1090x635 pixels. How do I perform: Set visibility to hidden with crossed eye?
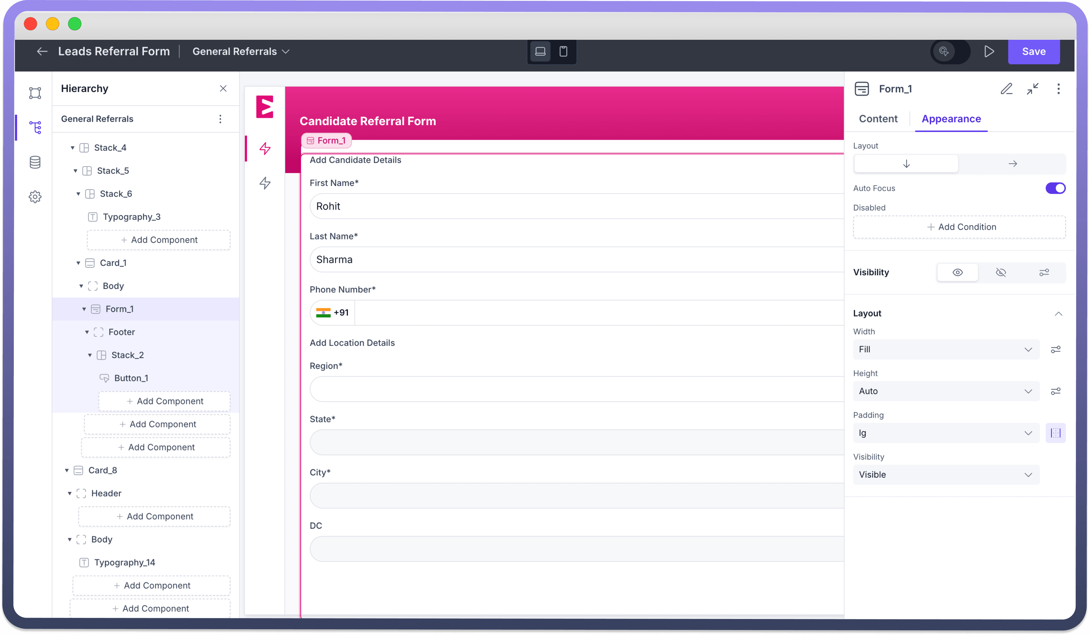1001,272
